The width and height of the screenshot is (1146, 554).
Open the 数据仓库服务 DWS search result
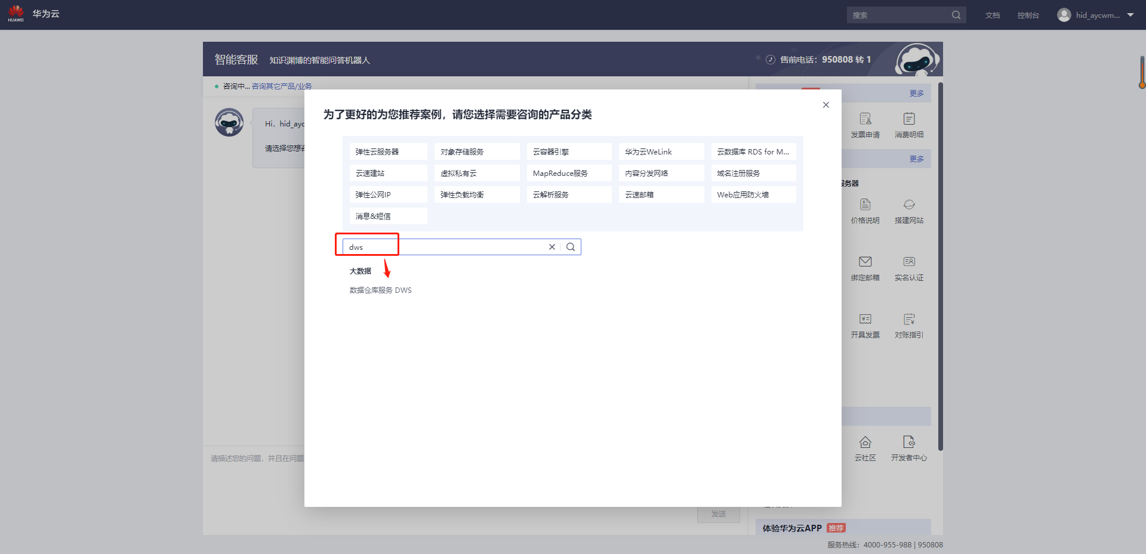380,290
